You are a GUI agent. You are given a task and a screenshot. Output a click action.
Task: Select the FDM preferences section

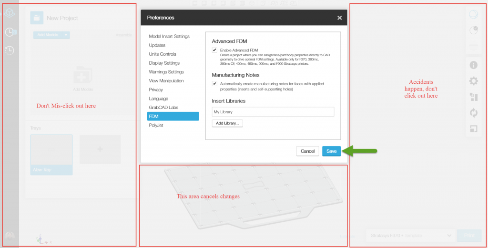coord(173,116)
